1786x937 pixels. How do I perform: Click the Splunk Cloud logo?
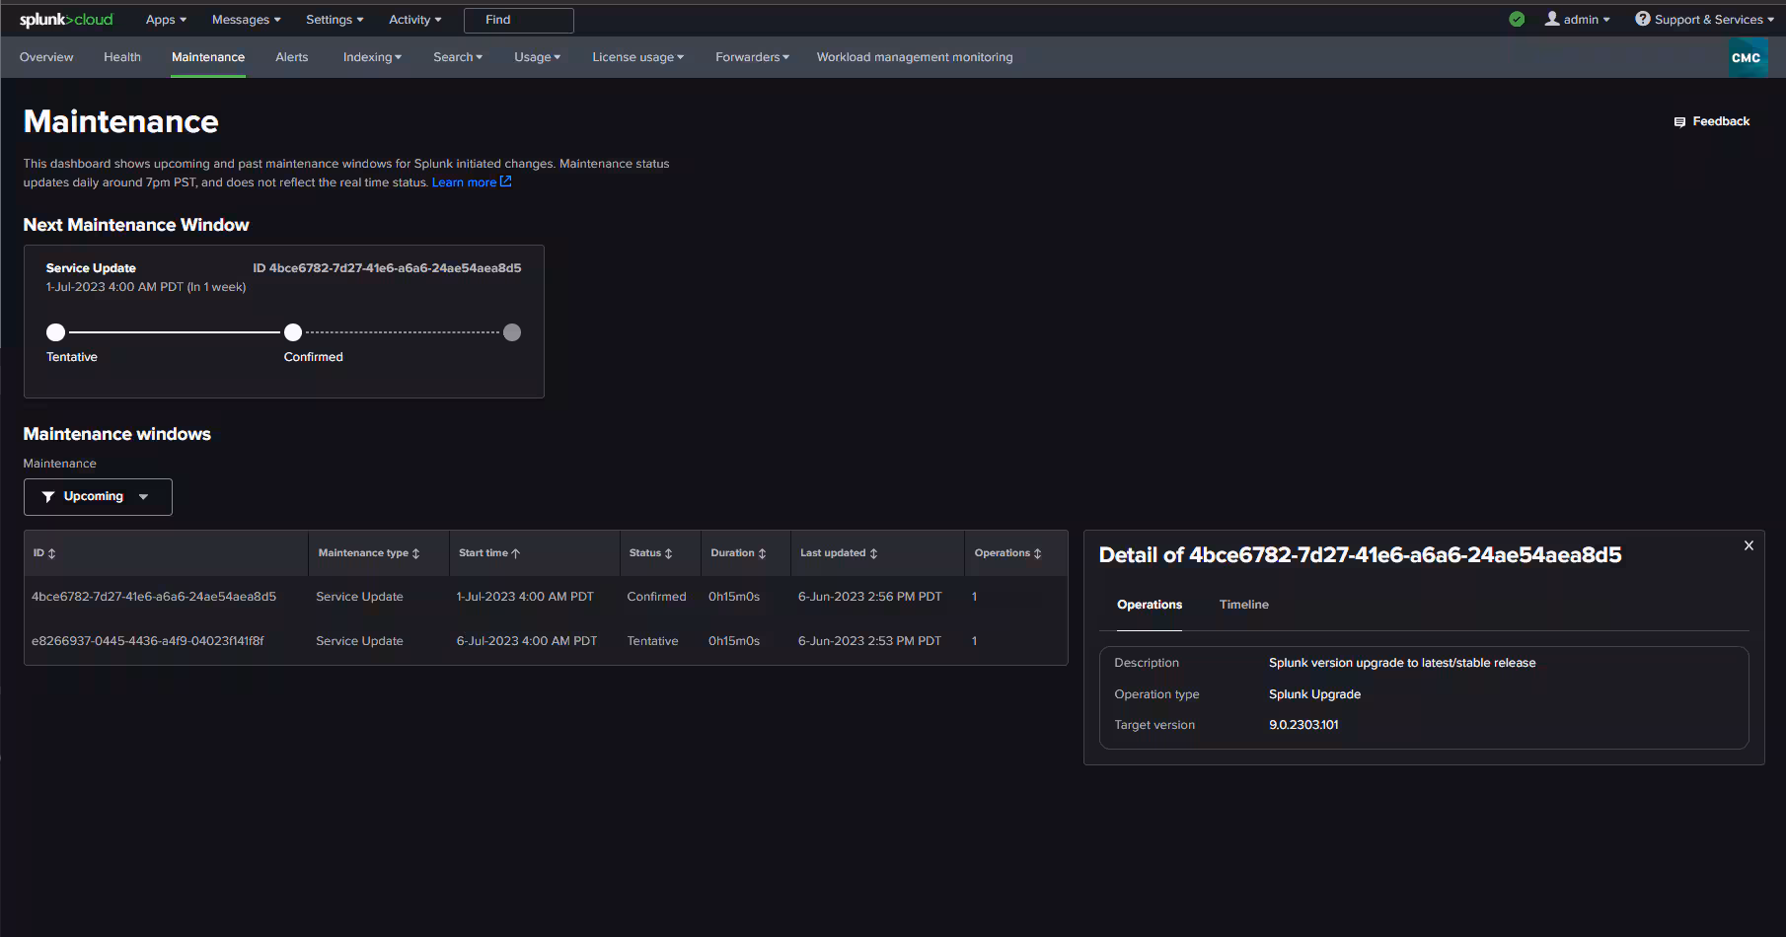click(x=66, y=20)
